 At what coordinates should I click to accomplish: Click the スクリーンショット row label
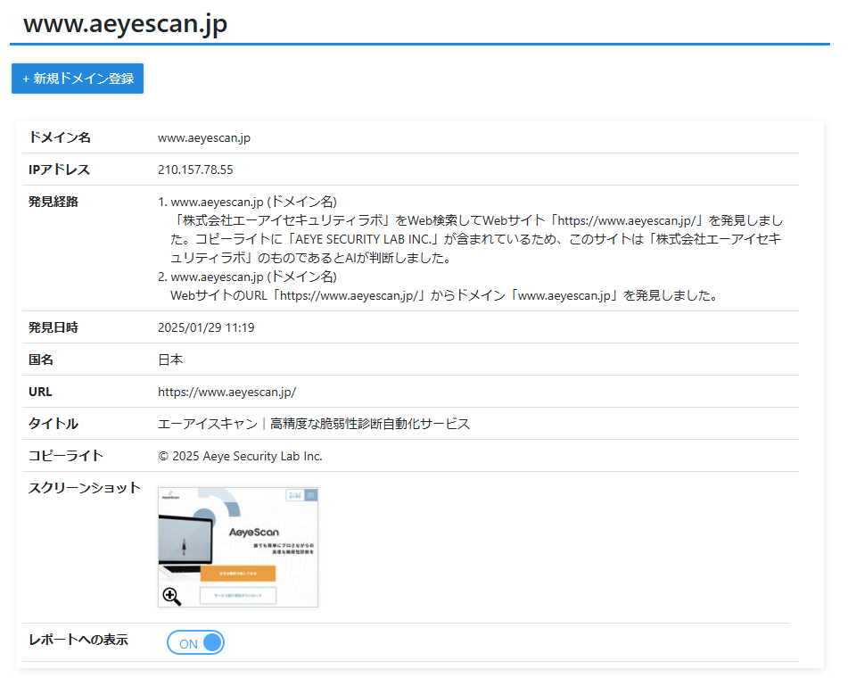pos(85,488)
